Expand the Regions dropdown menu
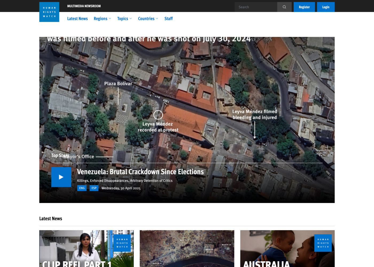Screen dimensions: 374x267 (x=102, y=19)
